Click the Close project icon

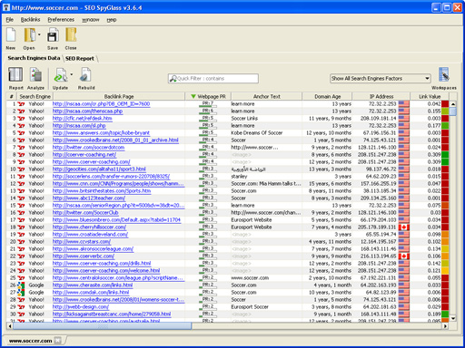pyautogui.click(x=71, y=35)
